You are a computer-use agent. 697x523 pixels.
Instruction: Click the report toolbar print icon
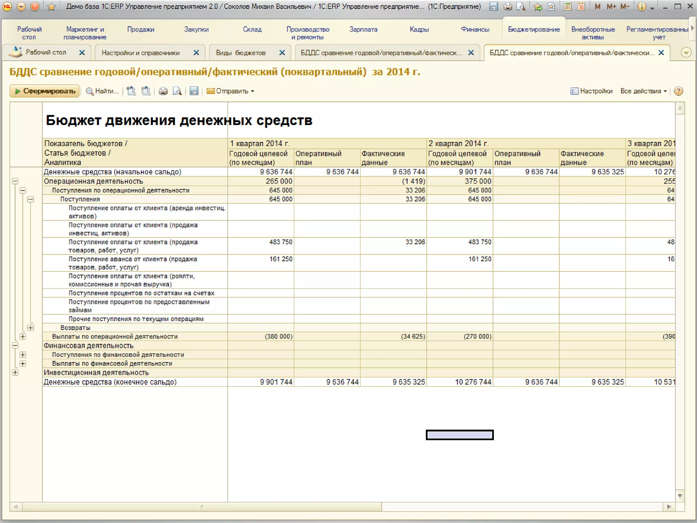tap(163, 91)
